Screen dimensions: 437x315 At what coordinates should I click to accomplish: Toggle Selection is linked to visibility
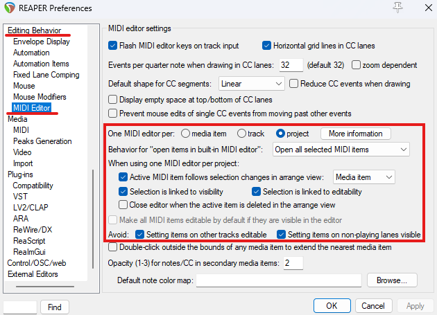[123, 192]
